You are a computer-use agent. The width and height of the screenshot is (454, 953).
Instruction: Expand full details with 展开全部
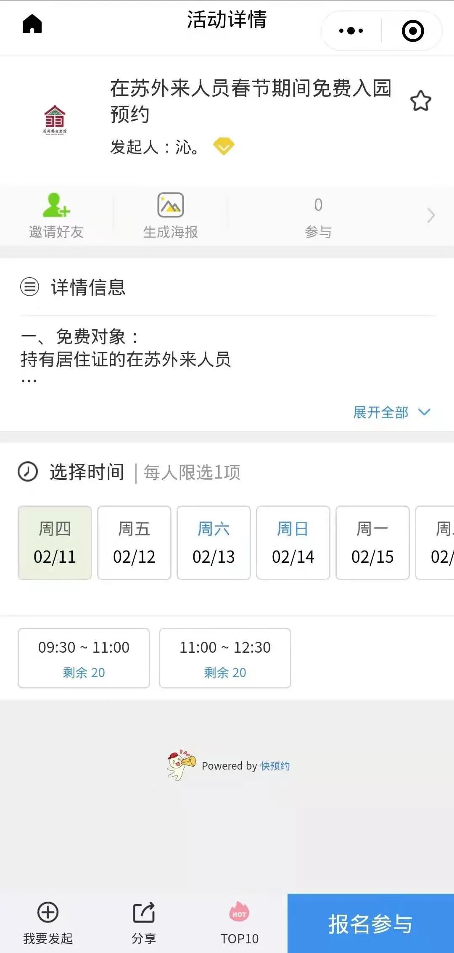coord(391,412)
